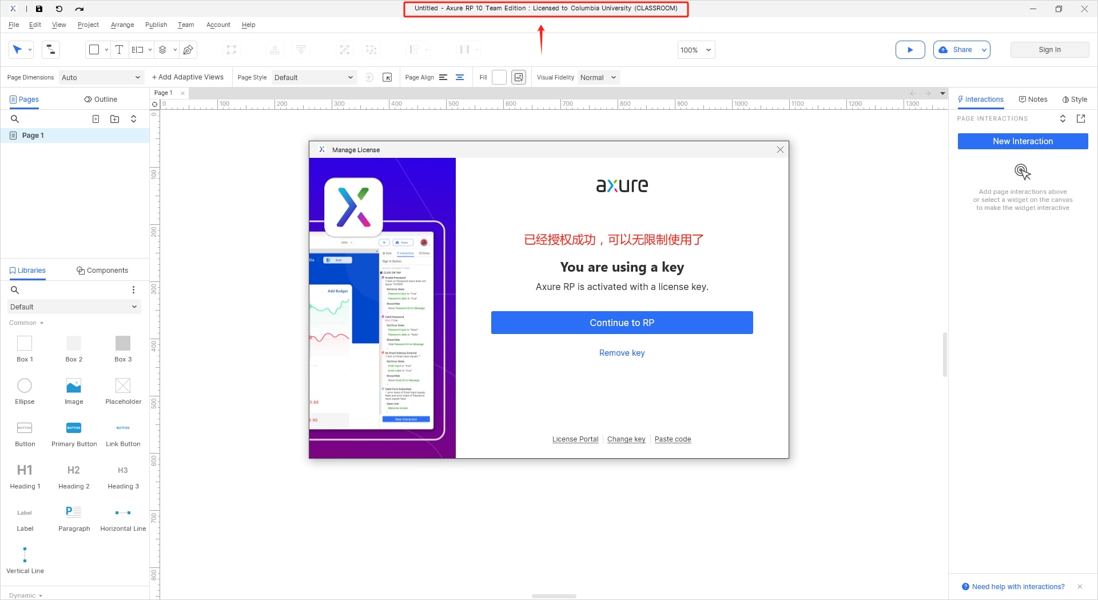Open the Libraries panel three-dot menu
Screen dimensions: 1098x600
[133, 290]
